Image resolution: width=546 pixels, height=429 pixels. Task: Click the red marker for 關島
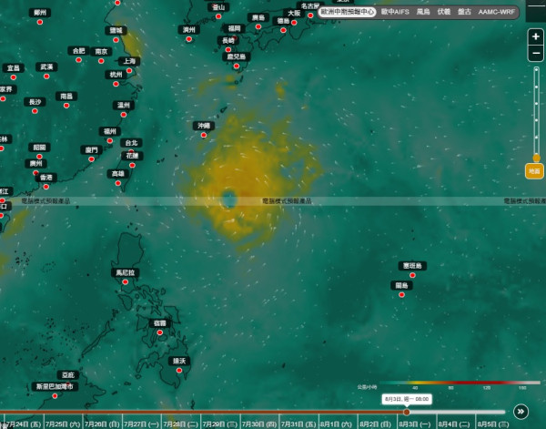point(401,295)
